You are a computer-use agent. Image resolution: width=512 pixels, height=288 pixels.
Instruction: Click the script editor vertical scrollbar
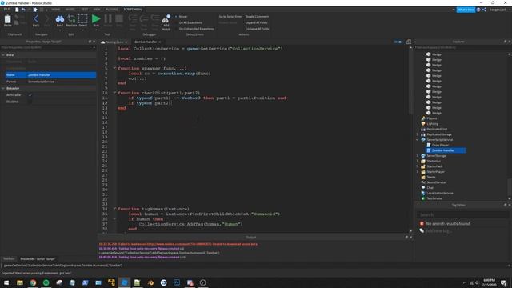click(x=410, y=82)
